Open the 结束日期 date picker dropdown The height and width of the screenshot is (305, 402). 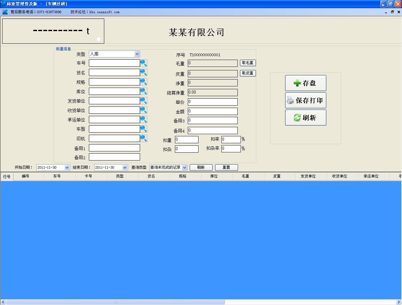click(125, 167)
